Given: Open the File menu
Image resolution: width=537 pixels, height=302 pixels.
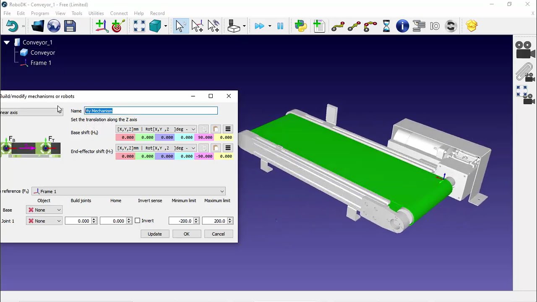Looking at the screenshot, I should pyautogui.click(x=7, y=13).
